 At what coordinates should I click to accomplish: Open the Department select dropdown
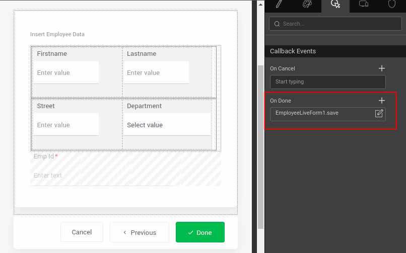click(x=167, y=125)
